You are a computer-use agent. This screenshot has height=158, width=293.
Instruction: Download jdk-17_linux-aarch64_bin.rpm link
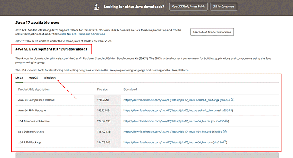click(x=170, y=110)
